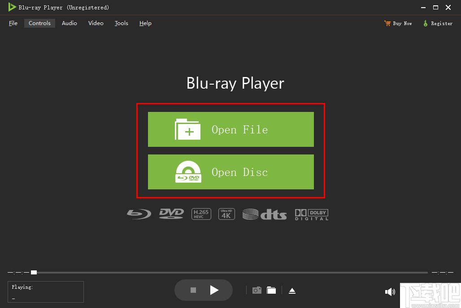Click the playback progress slider handle
Screen dimensions: 461x308
34,272
